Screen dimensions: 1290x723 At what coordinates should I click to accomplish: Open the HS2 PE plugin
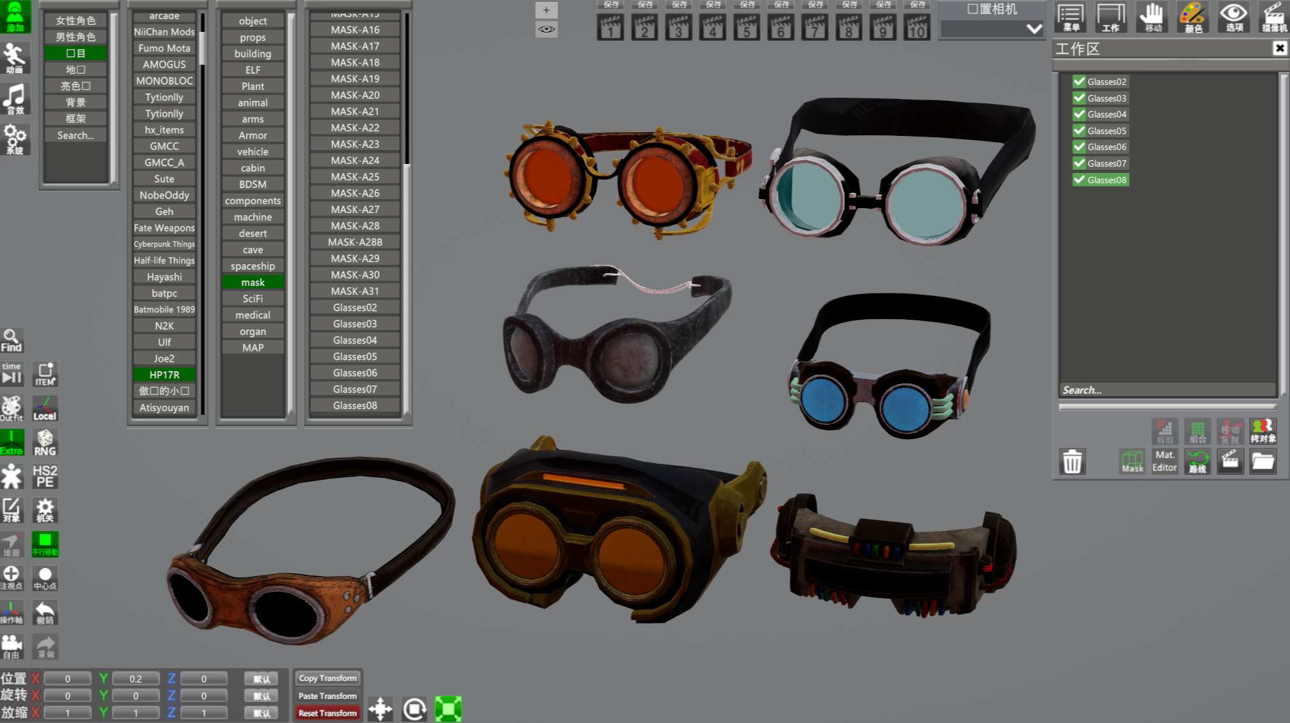tap(45, 476)
